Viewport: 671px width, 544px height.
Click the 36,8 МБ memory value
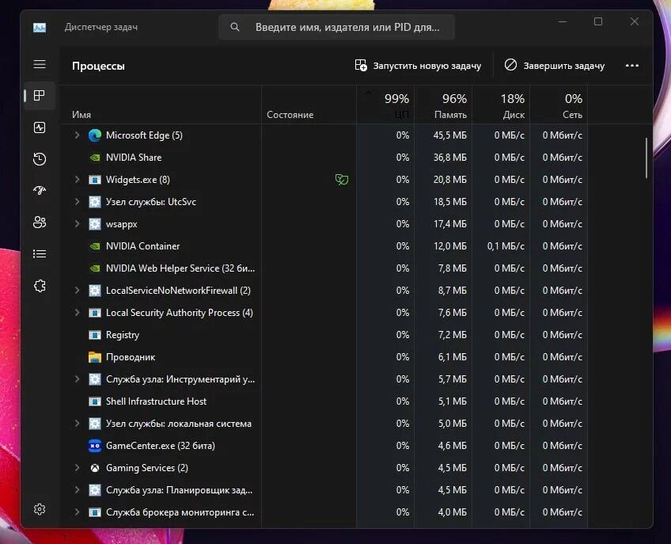point(449,158)
